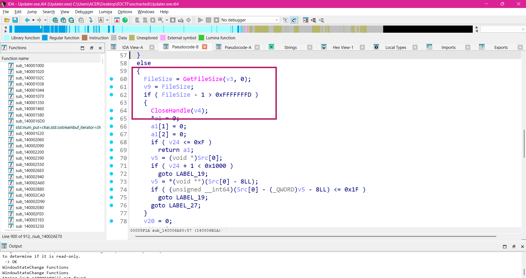Screen dimensions: 526x278
Task: Click the diamond-shaped toolbar icon
Action: [188, 20]
